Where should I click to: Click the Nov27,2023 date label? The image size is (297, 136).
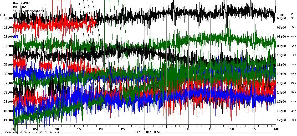[x=22, y=3]
